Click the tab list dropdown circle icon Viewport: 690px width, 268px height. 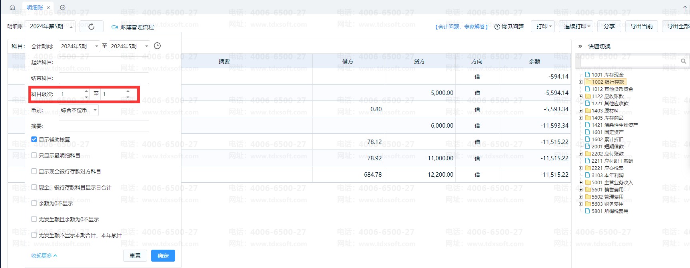[63, 8]
